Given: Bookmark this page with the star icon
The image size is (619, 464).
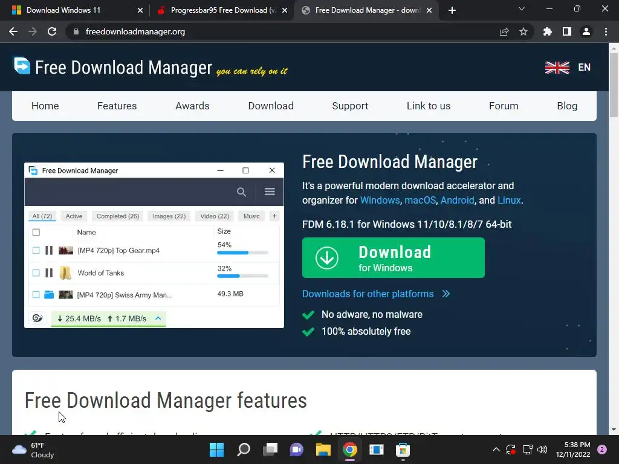Looking at the screenshot, I should [523, 31].
